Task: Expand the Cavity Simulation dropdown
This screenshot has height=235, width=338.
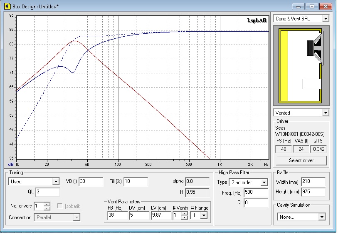Action: 321,217
